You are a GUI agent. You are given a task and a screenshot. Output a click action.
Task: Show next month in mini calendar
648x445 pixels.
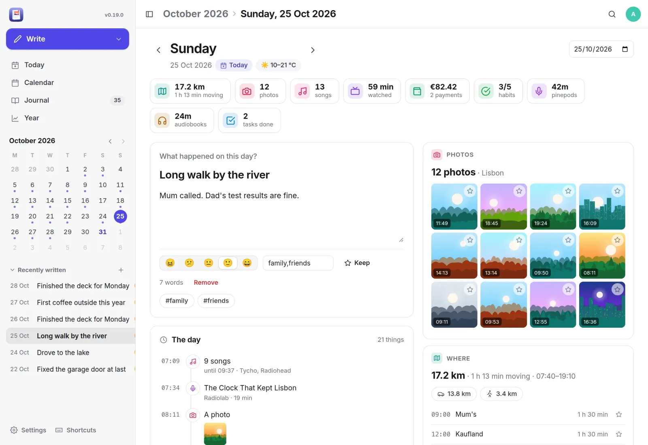[123, 141]
